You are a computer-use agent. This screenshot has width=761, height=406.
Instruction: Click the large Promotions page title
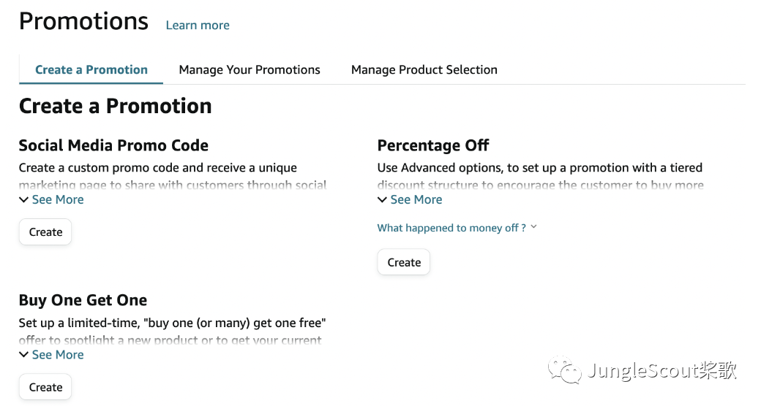(83, 22)
